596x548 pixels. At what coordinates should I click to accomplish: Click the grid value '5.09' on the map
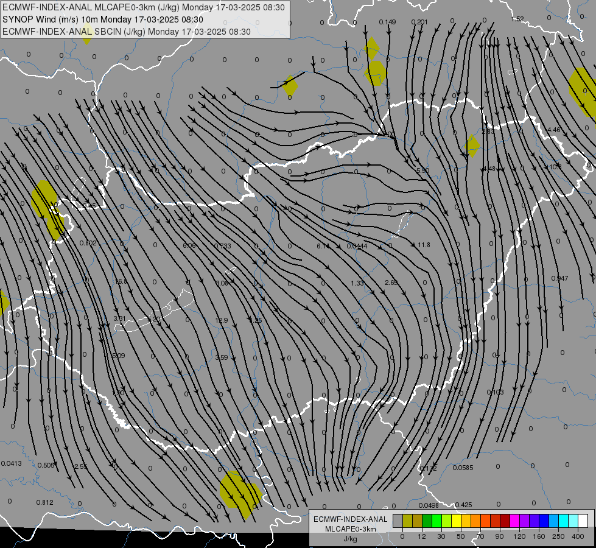pyautogui.click(x=119, y=356)
